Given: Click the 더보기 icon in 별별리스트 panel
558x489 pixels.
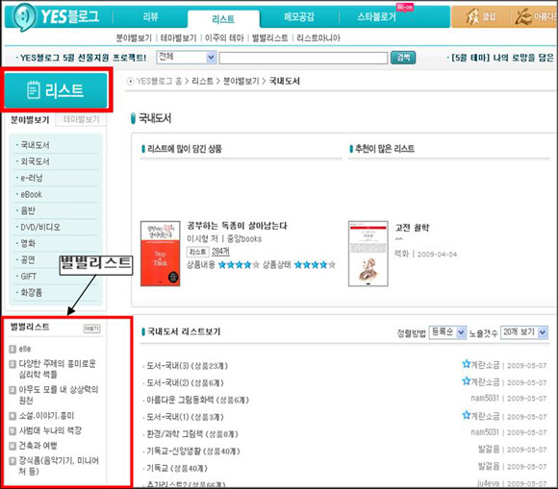Looking at the screenshot, I should tap(91, 329).
